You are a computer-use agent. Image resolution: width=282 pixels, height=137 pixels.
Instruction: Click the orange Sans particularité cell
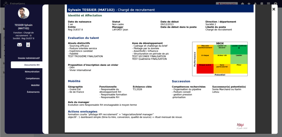(222, 69)
